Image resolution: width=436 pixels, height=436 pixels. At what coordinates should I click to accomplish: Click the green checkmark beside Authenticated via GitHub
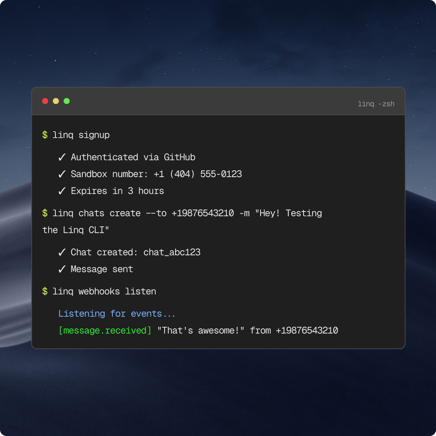(x=62, y=157)
